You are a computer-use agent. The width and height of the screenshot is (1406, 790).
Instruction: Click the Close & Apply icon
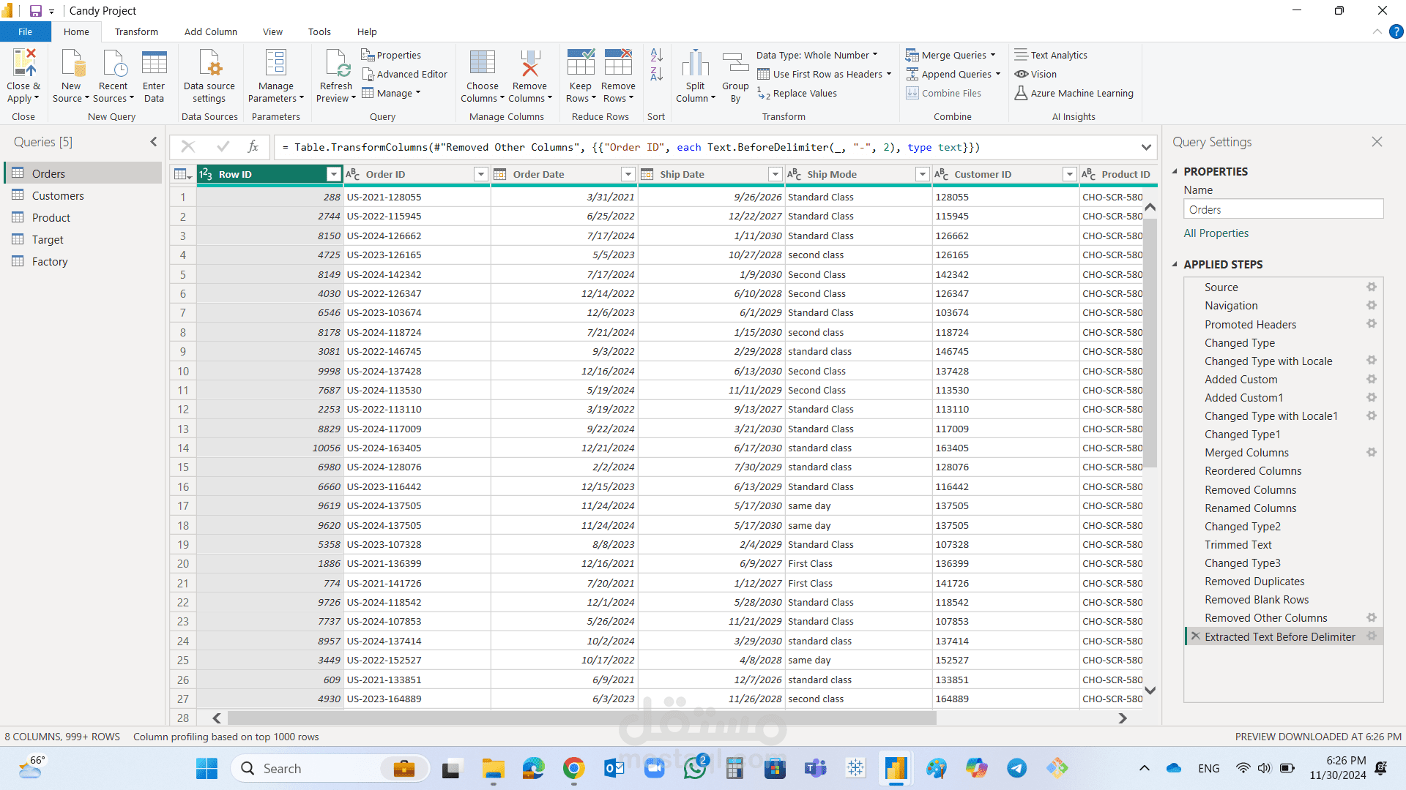[23, 64]
